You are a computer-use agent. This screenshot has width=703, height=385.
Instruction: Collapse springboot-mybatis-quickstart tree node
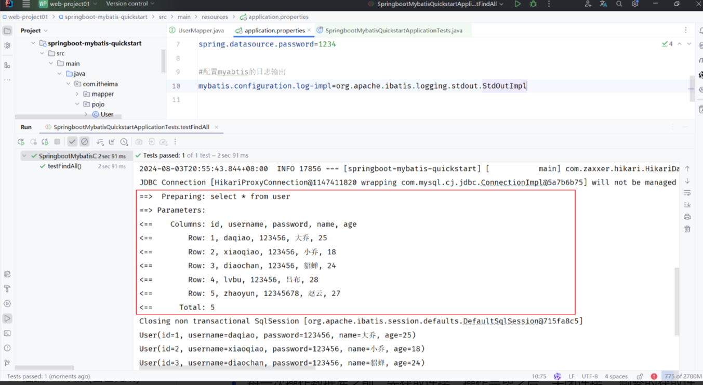point(33,43)
